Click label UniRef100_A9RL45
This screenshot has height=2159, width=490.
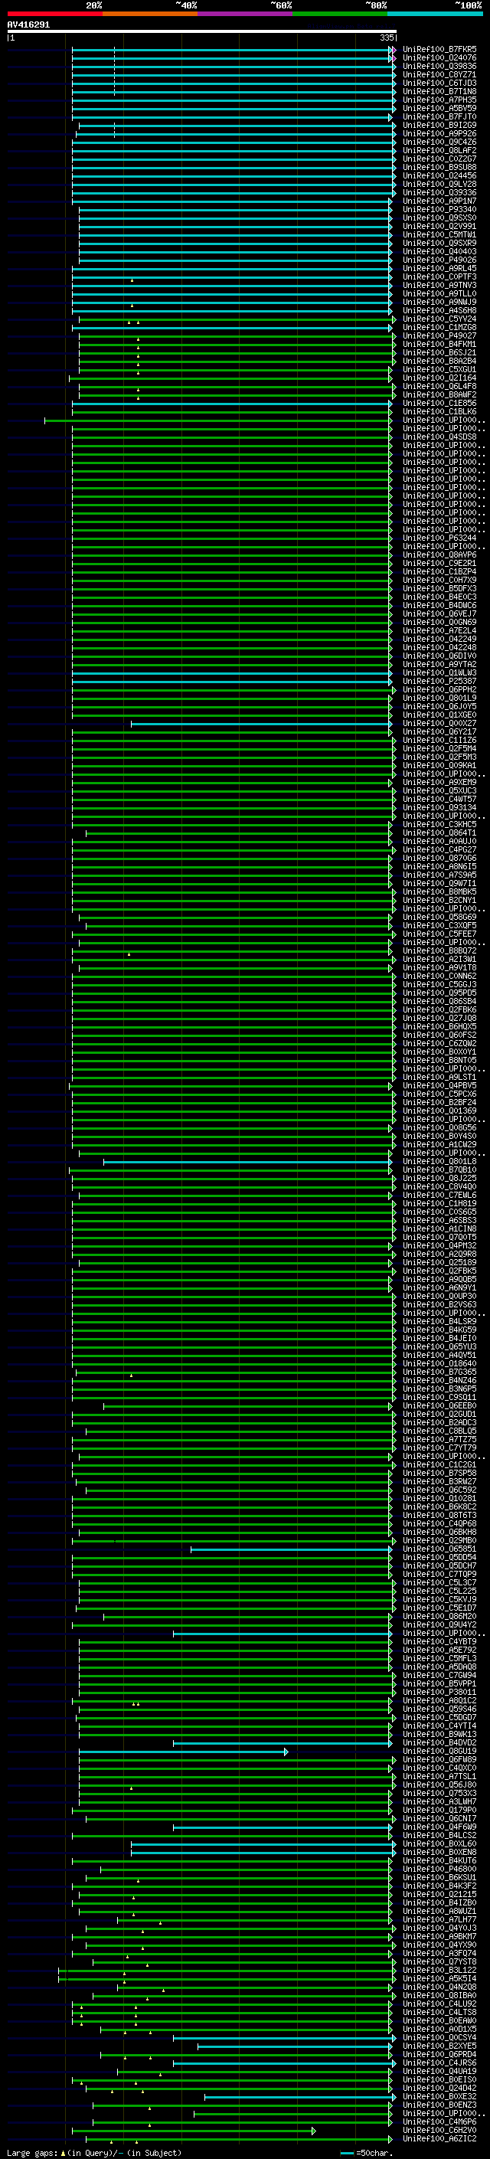[439, 268]
